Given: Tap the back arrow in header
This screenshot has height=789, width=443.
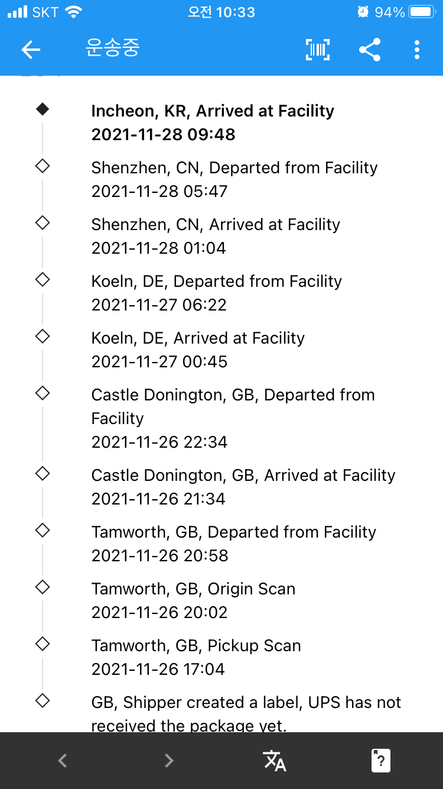Looking at the screenshot, I should pyautogui.click(x=31, y=50).
